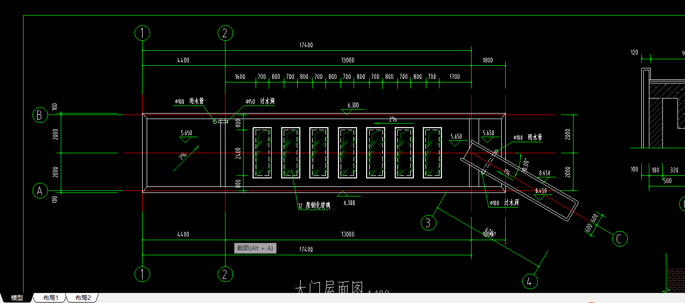The width and height of the screenshot is (685, 303).
Task: Select the diagonal 2% slope arrow text
Action: pos(182,155)
